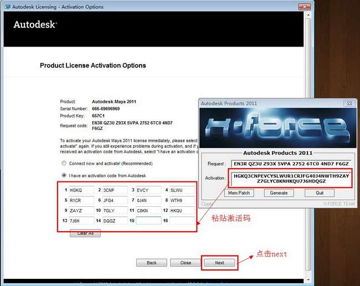Click the Activation field in keygen window
Image resolution: width=360 pixels, height=286 pixels.
291,179
